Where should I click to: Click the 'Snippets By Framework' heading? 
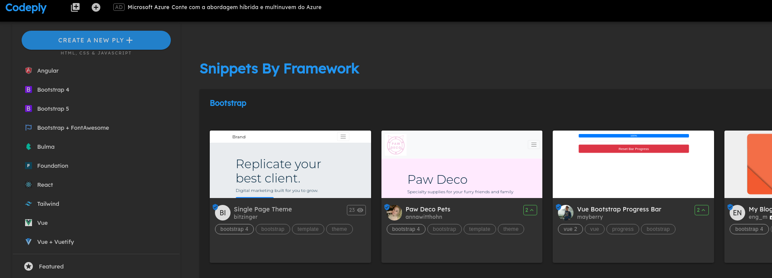[279, 69]
